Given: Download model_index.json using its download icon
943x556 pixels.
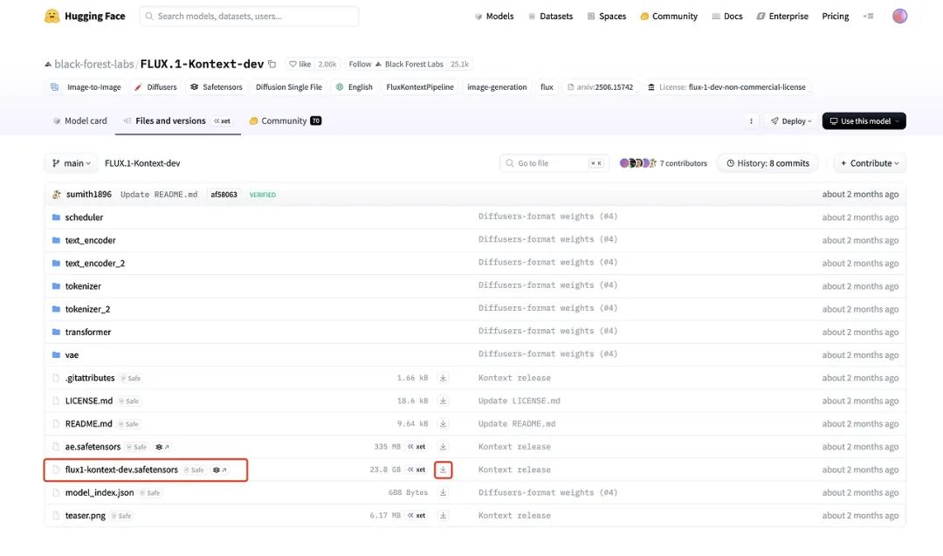Looking at the screenshot, I should pyautogui.click(x=443, y=492).
